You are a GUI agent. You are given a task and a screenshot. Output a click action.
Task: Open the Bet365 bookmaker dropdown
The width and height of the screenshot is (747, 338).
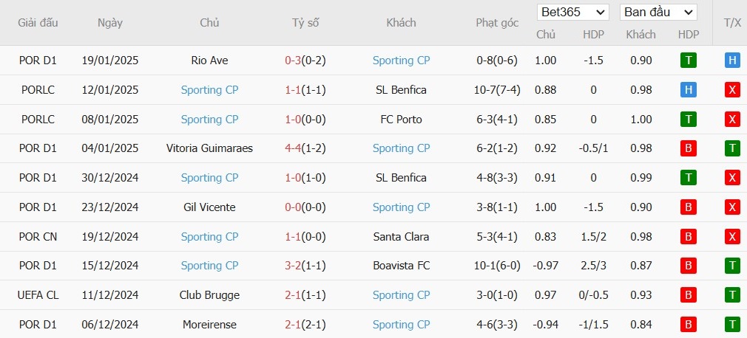[x=573, y=13]
